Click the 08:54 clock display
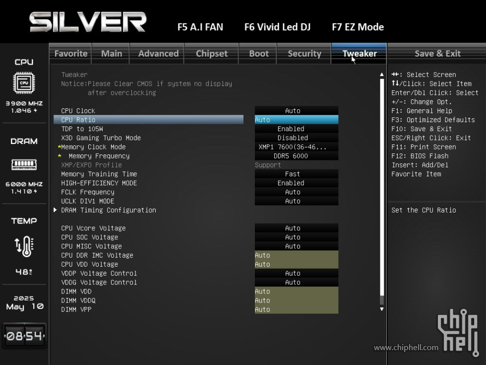Image resolution: width=486 pixels, height=365 pixels. [x=24, y=336]
